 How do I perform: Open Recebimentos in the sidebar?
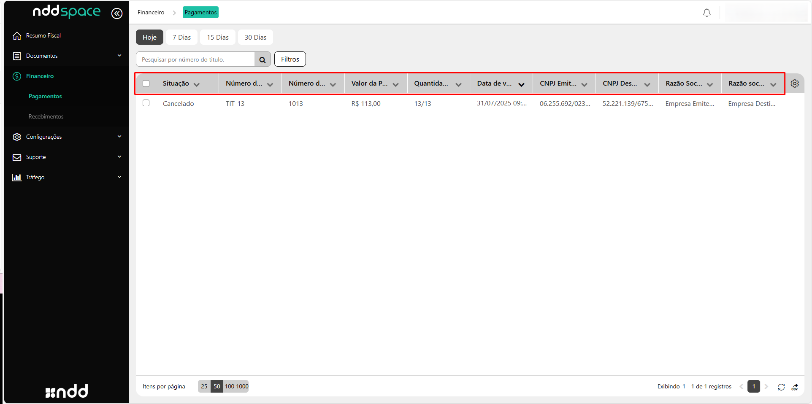46,117
